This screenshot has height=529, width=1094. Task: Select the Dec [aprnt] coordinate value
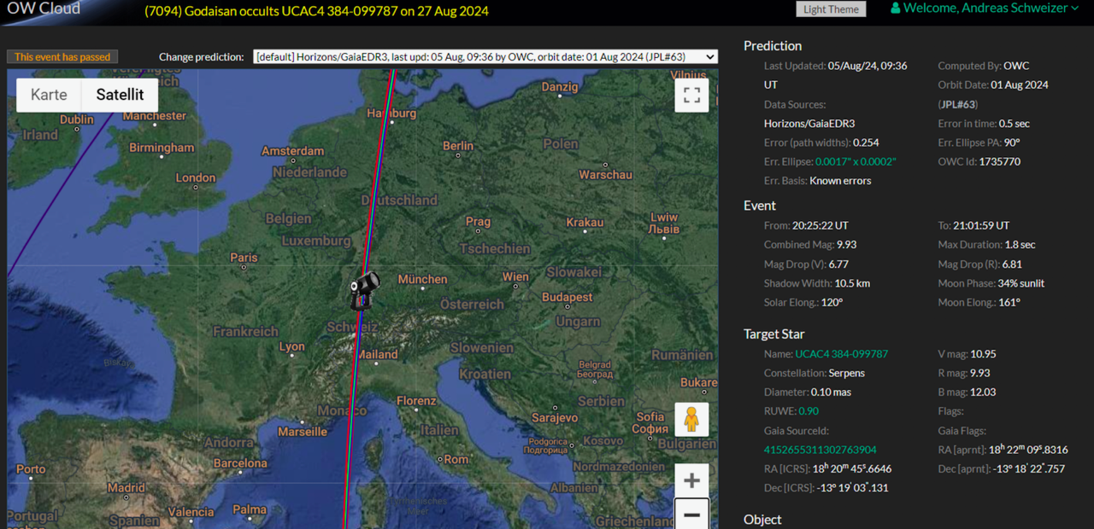pyautogui.click(x=1028, y=468)
